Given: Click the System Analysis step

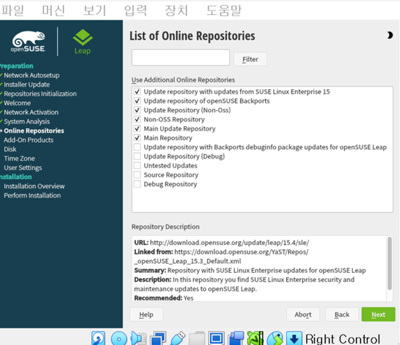Looking at the screenshot, I should point(27,121).
